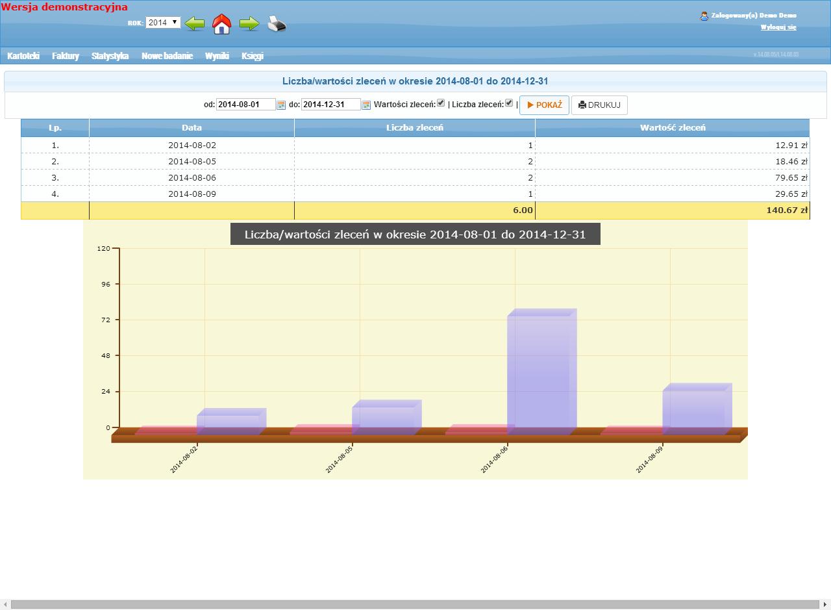Image resolution: width=831 pixels, height=610 pixels.
Task: Click the purple bar for 2014-08-09
Action: [697, 409]
